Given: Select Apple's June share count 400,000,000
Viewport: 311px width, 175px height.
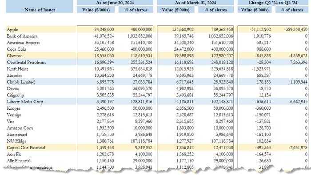Looking at the screenshot, I should [141, 29].
